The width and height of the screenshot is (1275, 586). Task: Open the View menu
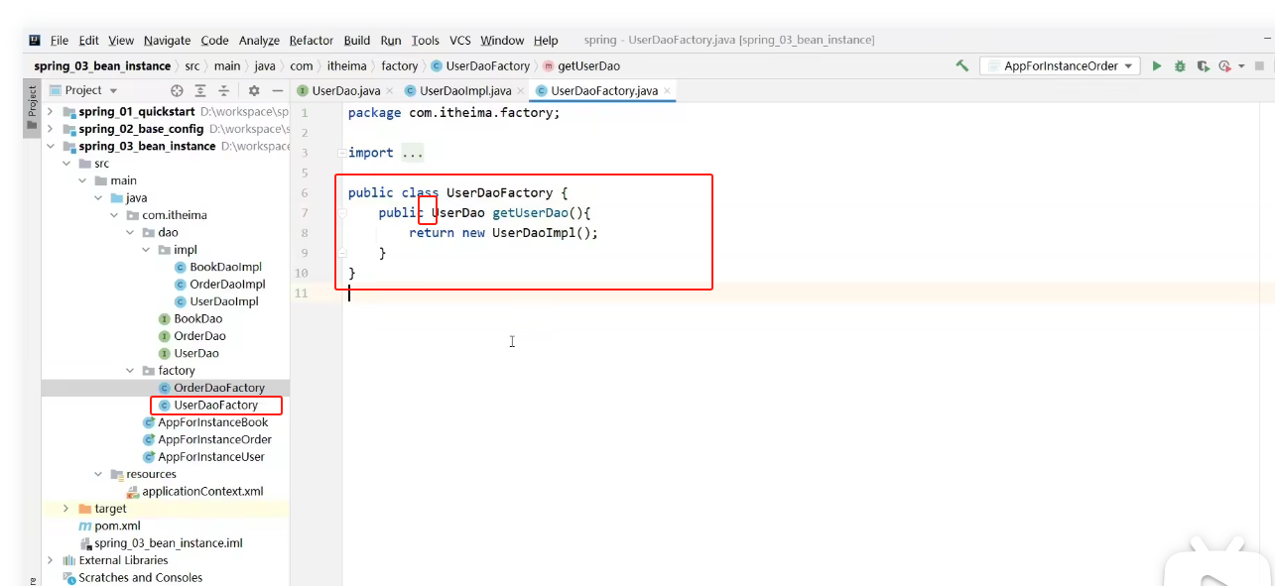(121, 41)
